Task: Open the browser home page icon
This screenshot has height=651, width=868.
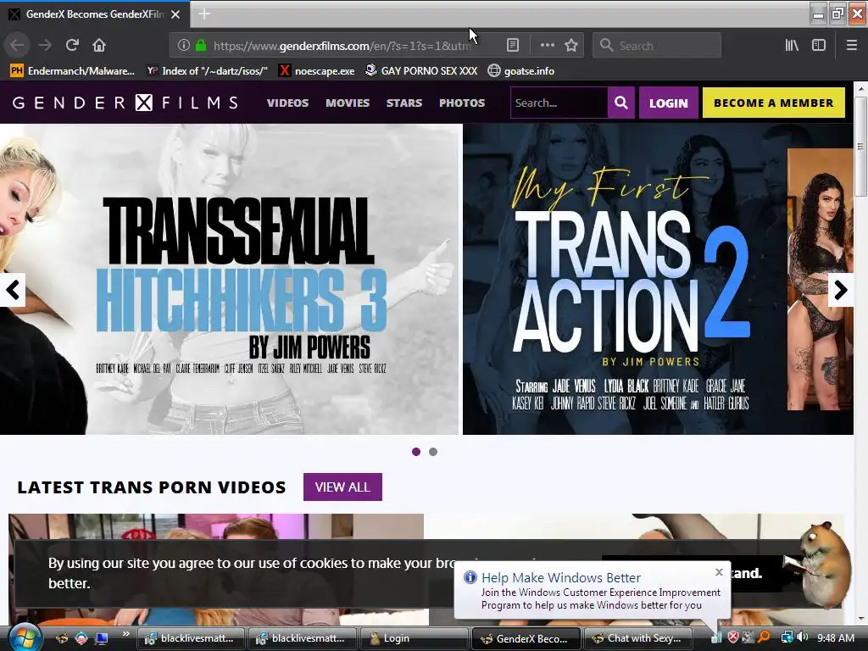Action: click(x=99, y=46)
